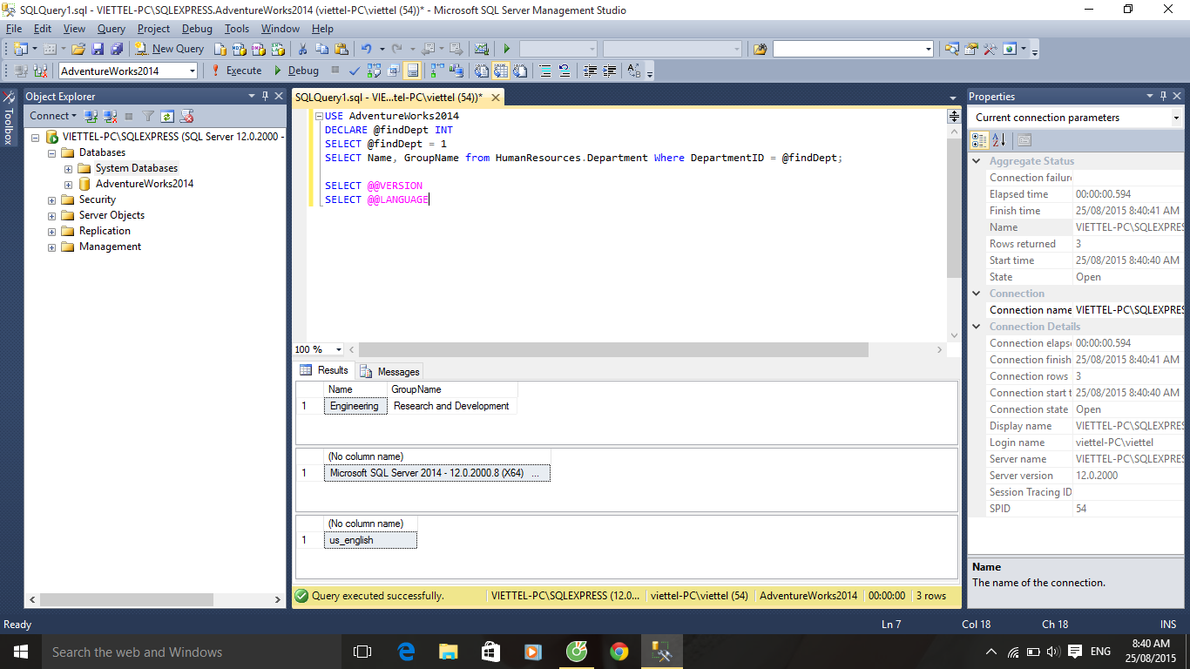
Task: Click the us_english result cell
Action: pyautogui.click(x=370, y=540)
